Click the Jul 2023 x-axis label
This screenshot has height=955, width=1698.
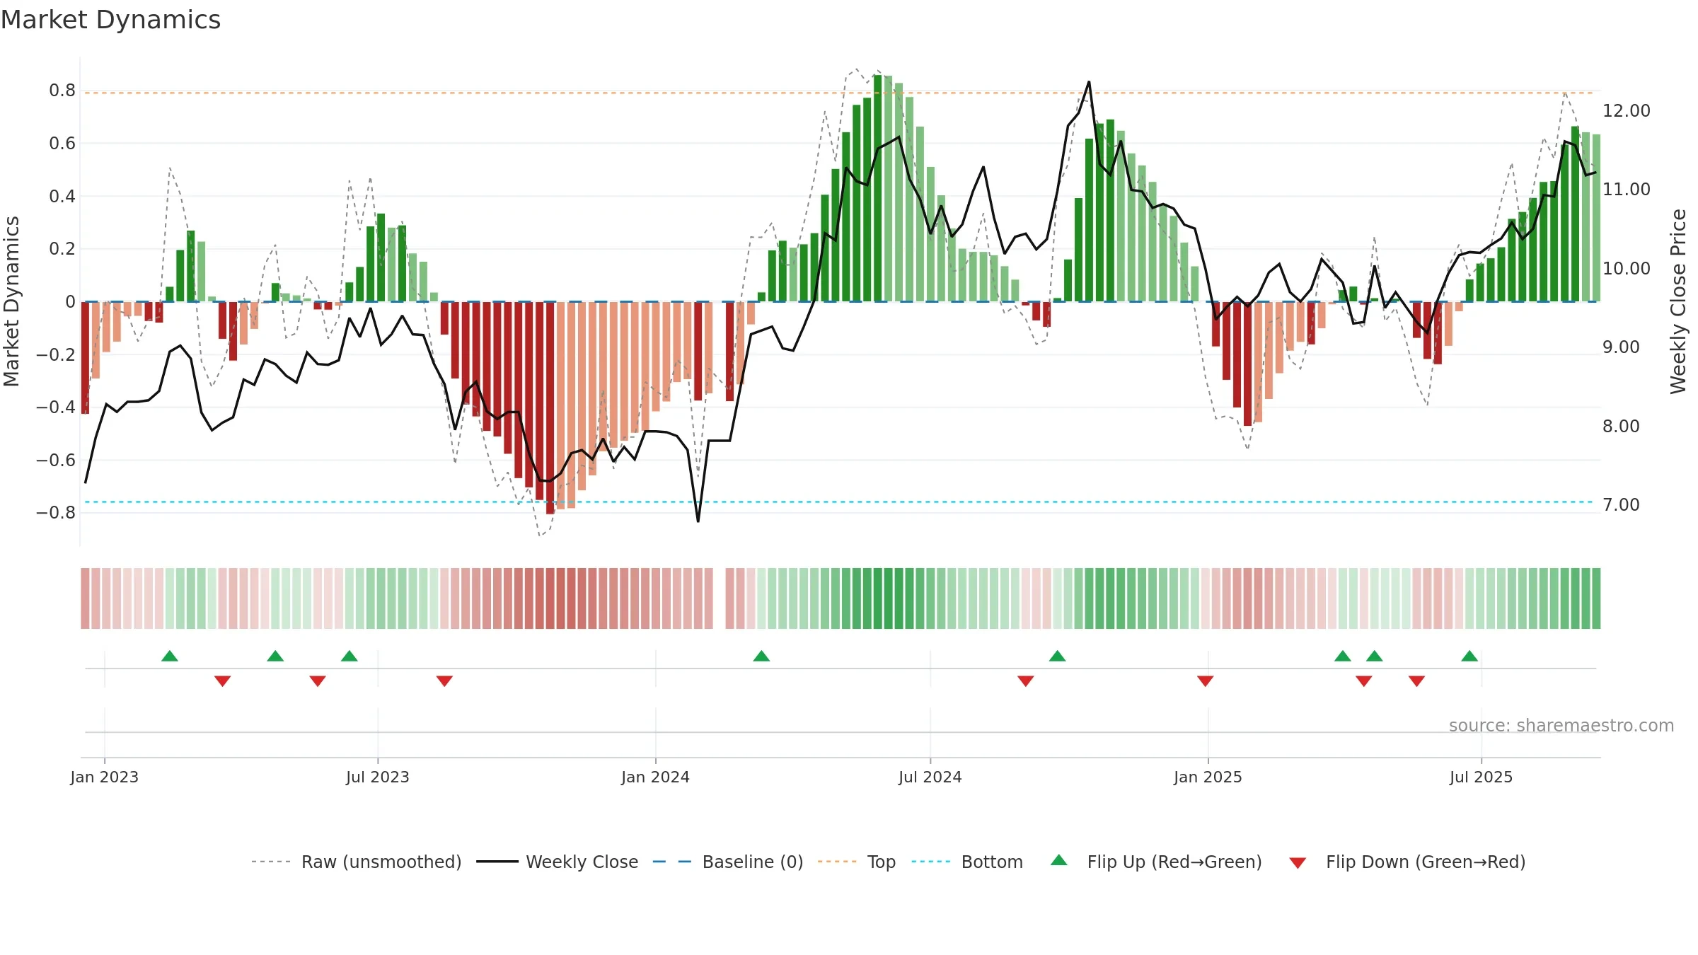(378, 777)
